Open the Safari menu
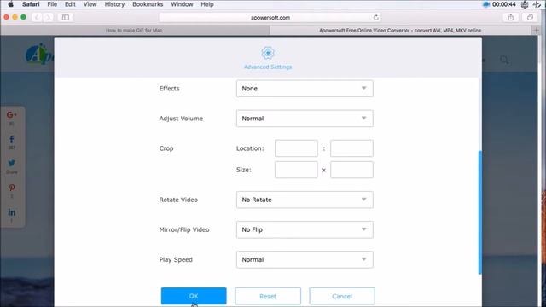546x307 pixels. pyautogui.click(x=31, y=4)
